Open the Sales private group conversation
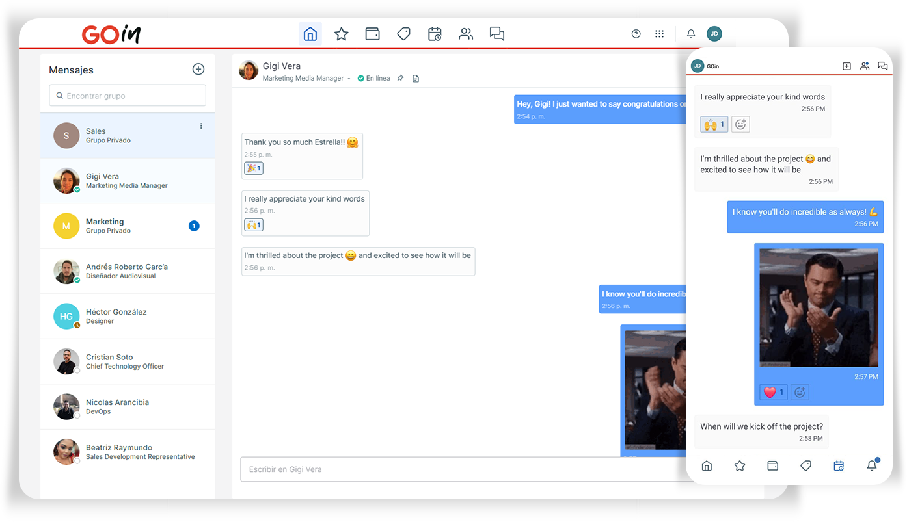 128,135
